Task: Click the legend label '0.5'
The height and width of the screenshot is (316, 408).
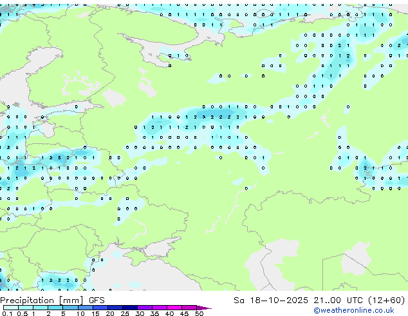Action: (x=23, y=313)
